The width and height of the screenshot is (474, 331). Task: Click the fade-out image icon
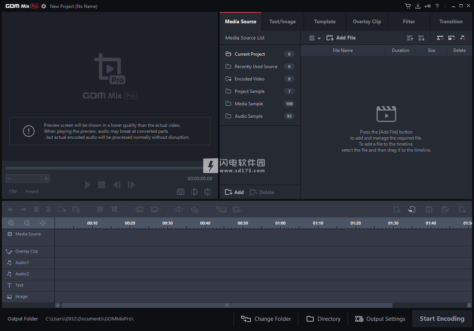pyautogui.click(x=156, y=210)
